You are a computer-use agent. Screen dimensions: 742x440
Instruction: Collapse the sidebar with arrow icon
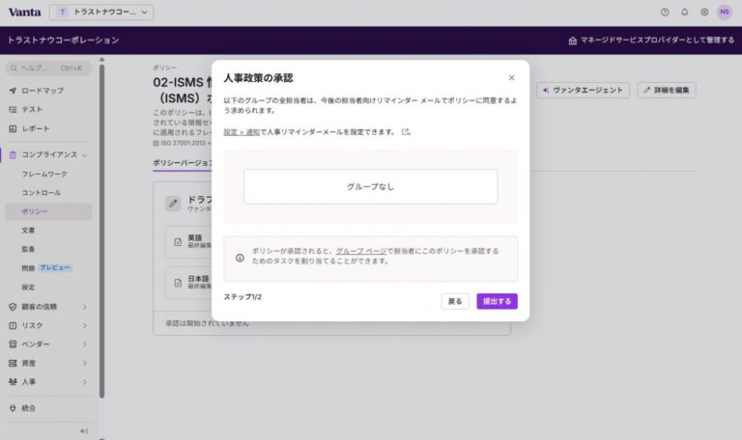click(84, 431)
